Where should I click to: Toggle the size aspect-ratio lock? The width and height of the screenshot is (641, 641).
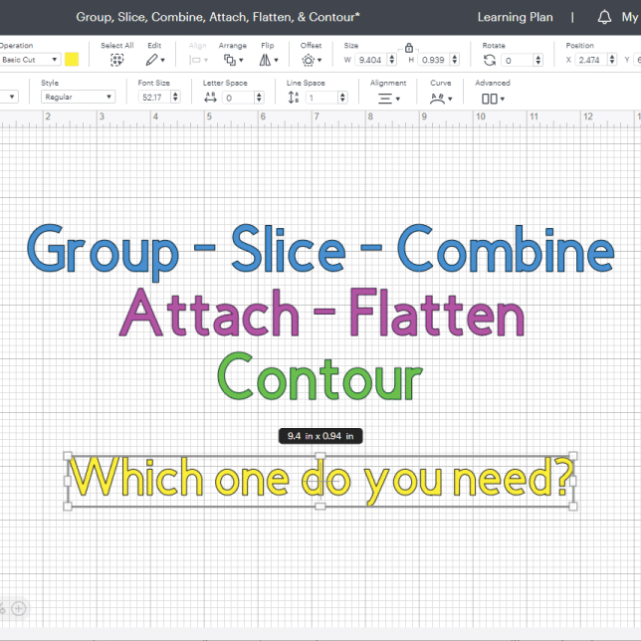pos(408,48)
